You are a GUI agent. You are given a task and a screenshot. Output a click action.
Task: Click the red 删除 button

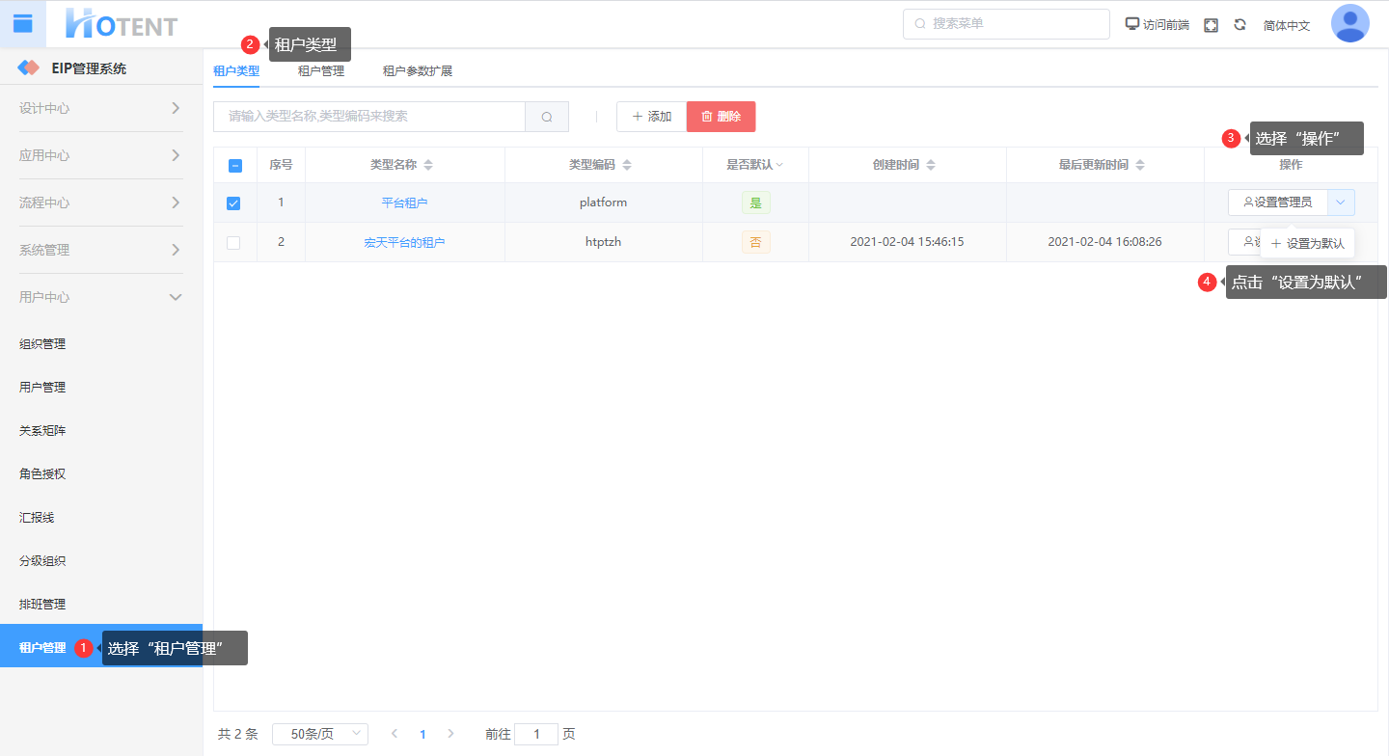coord(721,117)
